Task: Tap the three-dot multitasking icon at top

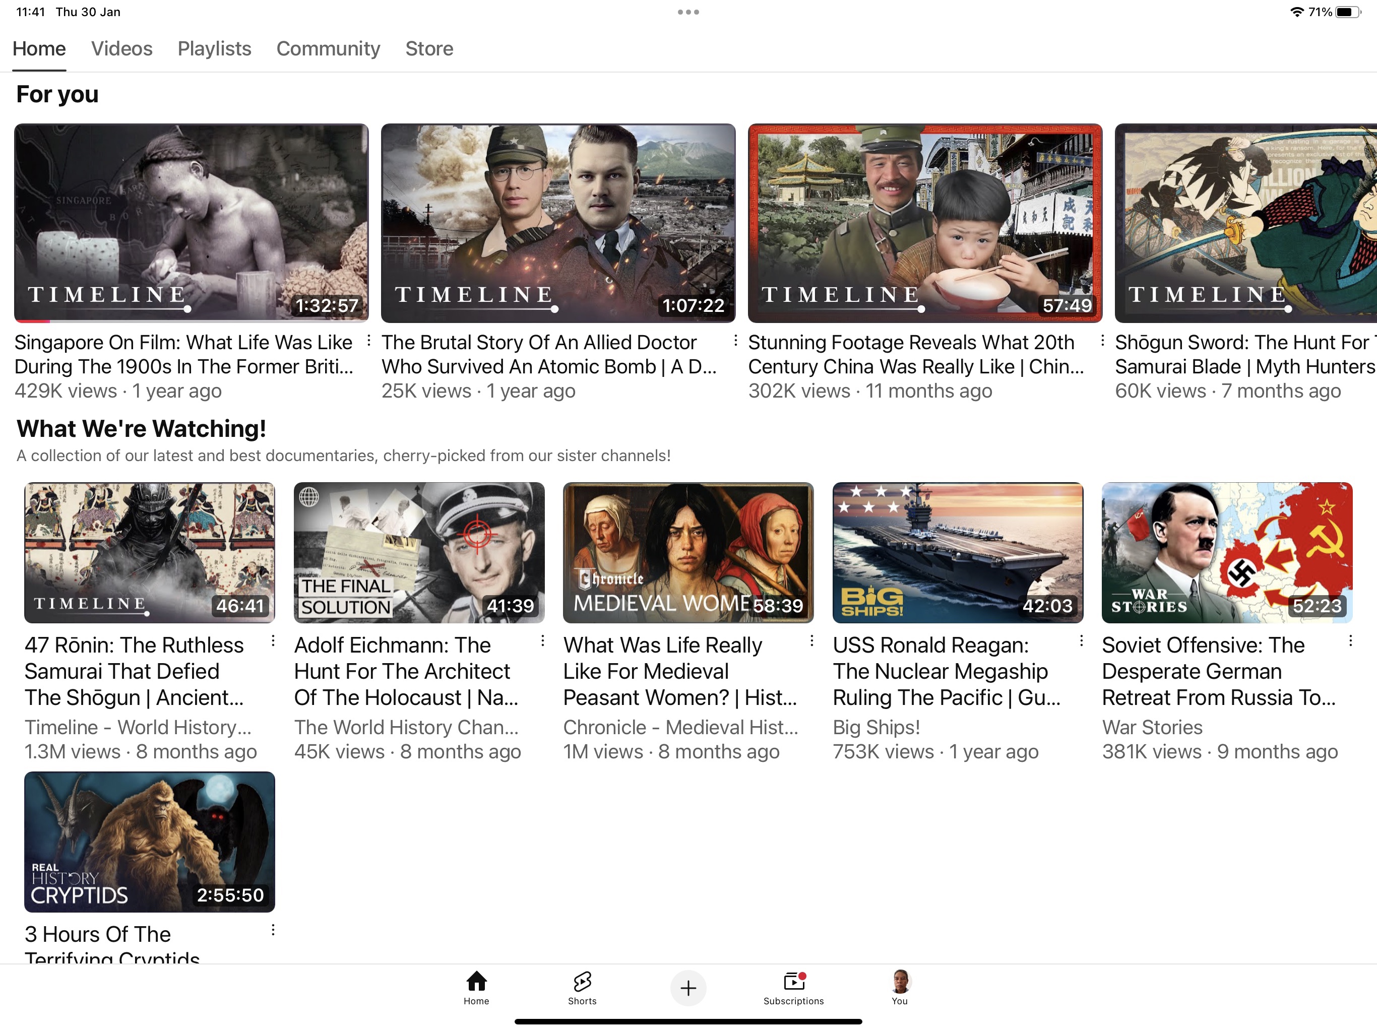Action: [688, 12]
